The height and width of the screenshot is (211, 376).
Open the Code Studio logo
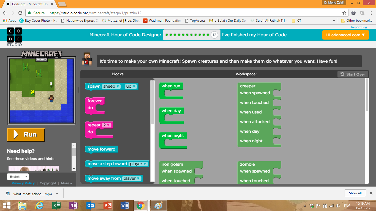(x=14, y=37)
